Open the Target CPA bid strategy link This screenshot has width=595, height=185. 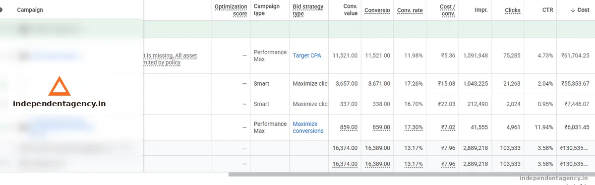tap(307, 56)
